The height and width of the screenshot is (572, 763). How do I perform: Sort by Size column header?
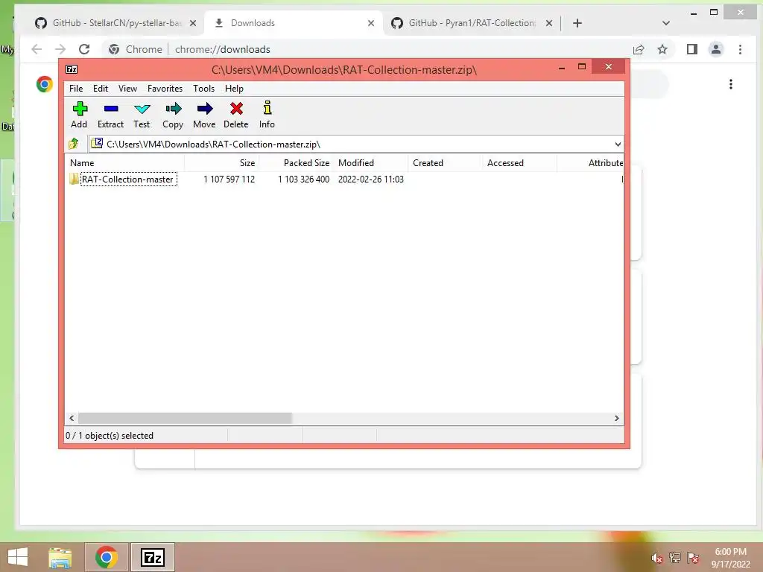click(221, 163)
